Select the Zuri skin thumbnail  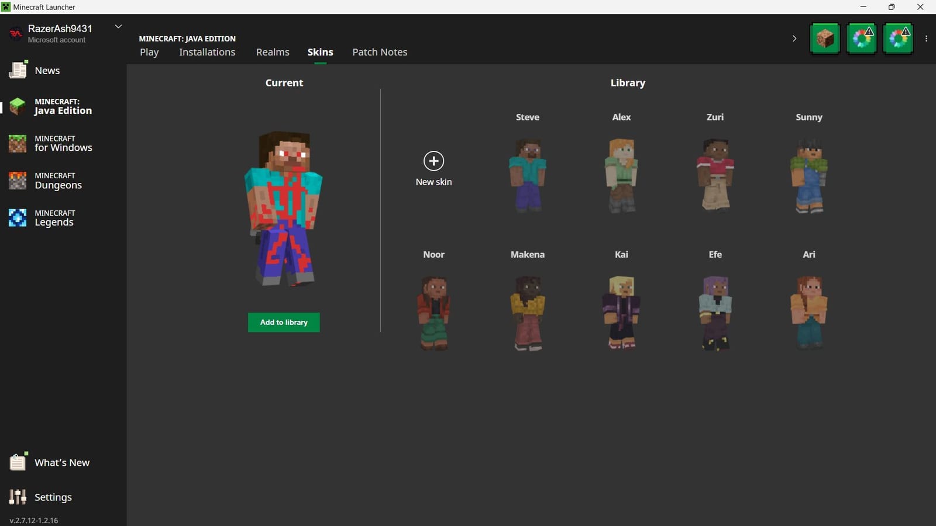pyautogui.click(x=715, y=174)
